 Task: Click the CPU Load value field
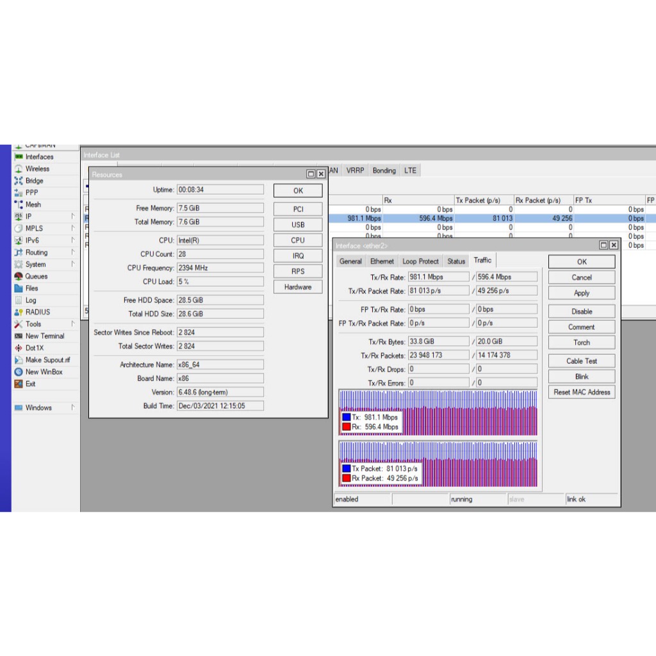tap(220, 282)
